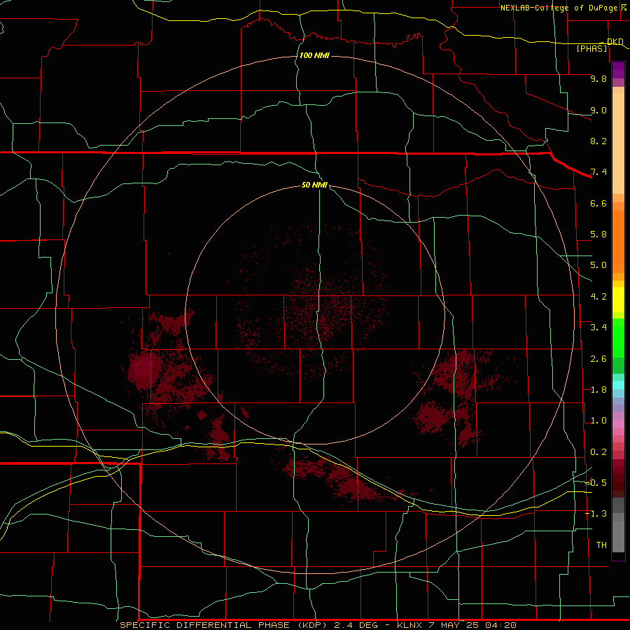Click the bright green band of the color bar
The height and width of the screenshot is (630, 630).
pyautogui.click(x=618, y=338)
